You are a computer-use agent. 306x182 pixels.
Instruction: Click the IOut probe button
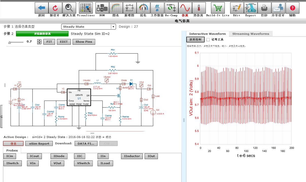click(151, 156)
